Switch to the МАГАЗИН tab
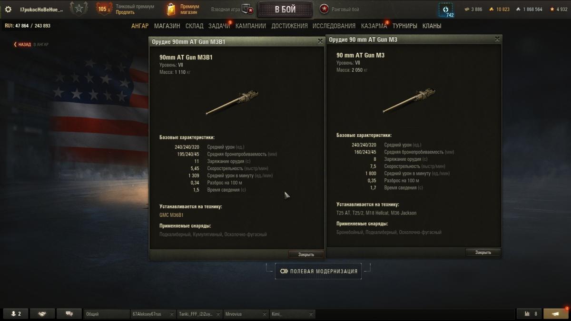The image size is (571, 321). click(x=167, y=26)
